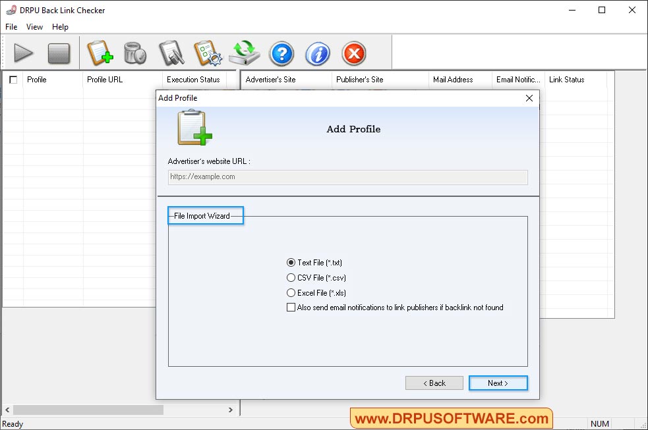Click the About info icon

coord(317,53)
